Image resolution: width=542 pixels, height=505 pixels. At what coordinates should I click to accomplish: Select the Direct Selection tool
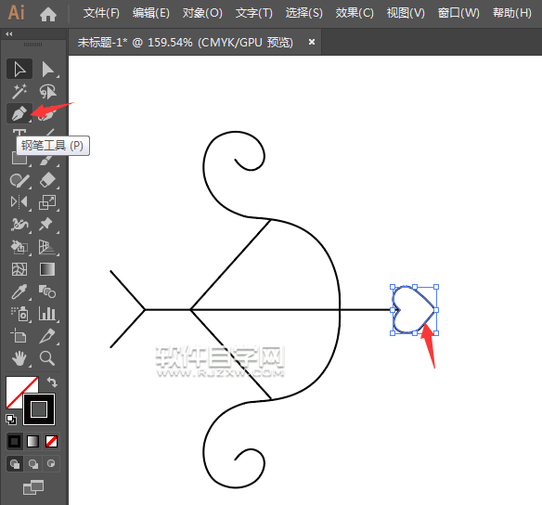[47, 69]
